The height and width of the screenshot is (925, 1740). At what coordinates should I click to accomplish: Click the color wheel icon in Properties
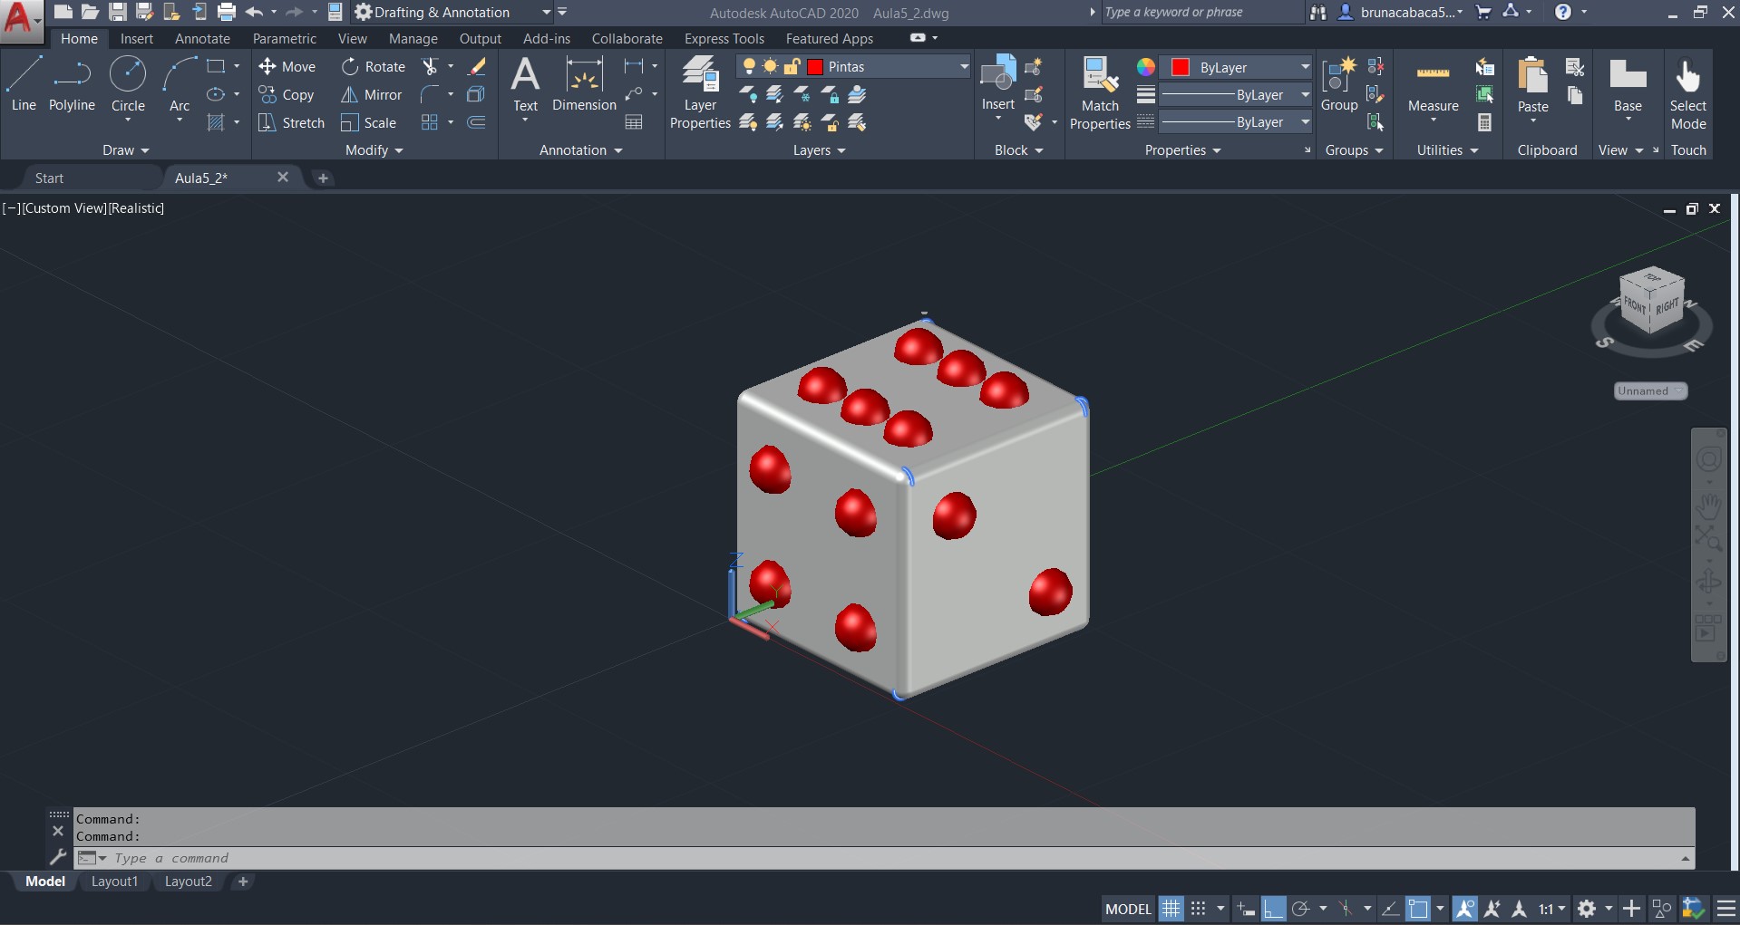click(1146, 67)
